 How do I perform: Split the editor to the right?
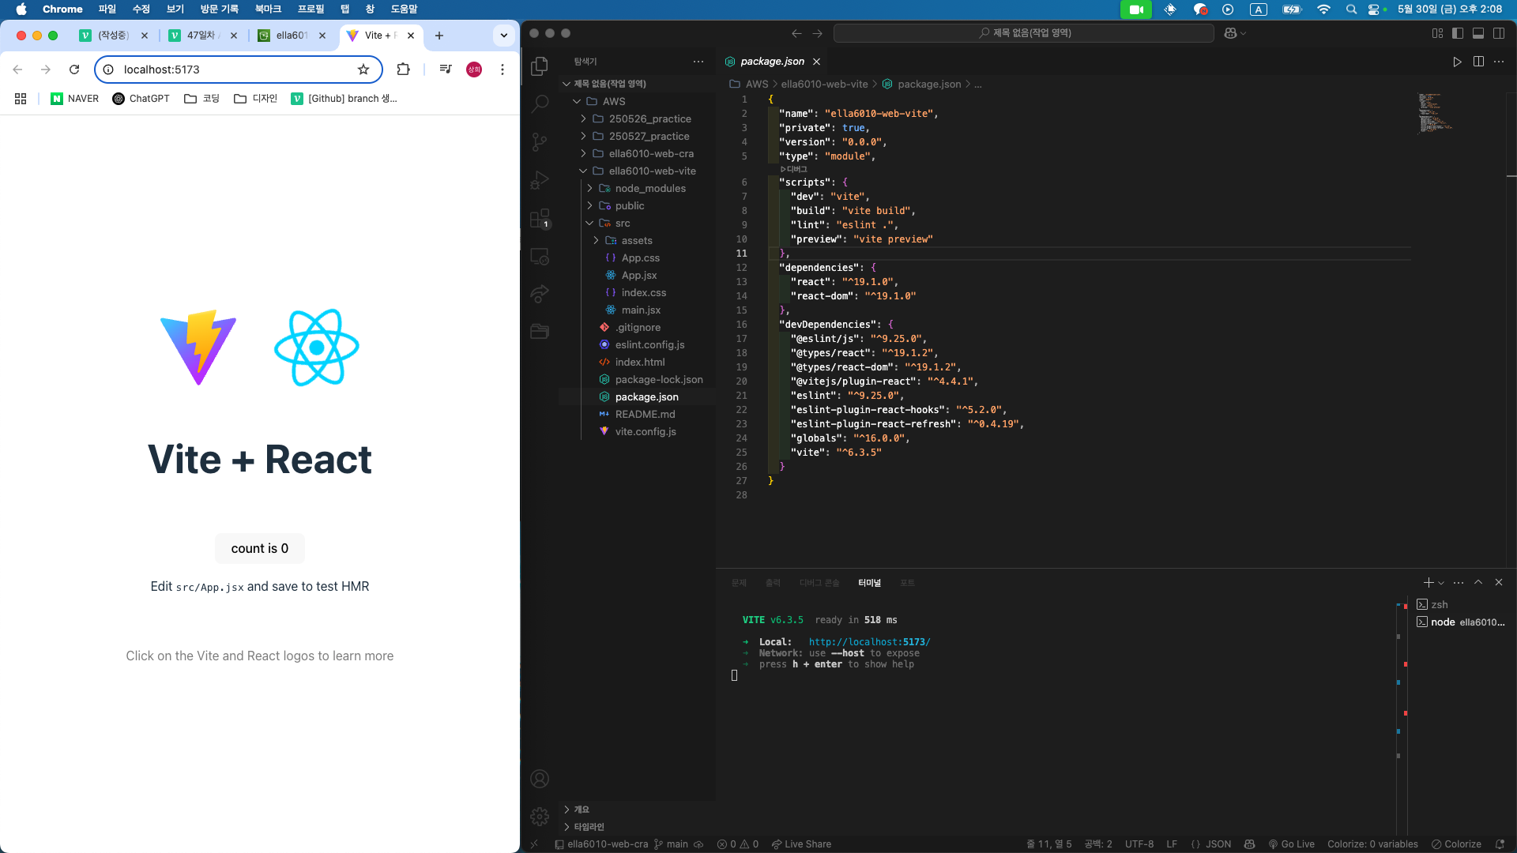tap(1478, 62)
